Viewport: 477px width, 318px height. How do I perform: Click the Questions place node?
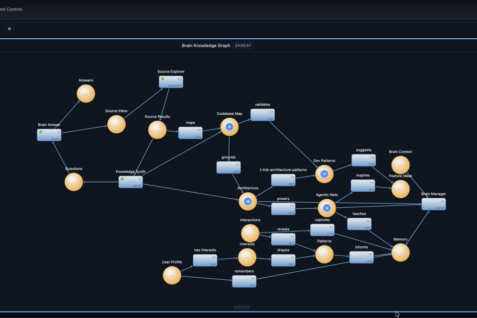pyautogui.click(x=74, y=182)
